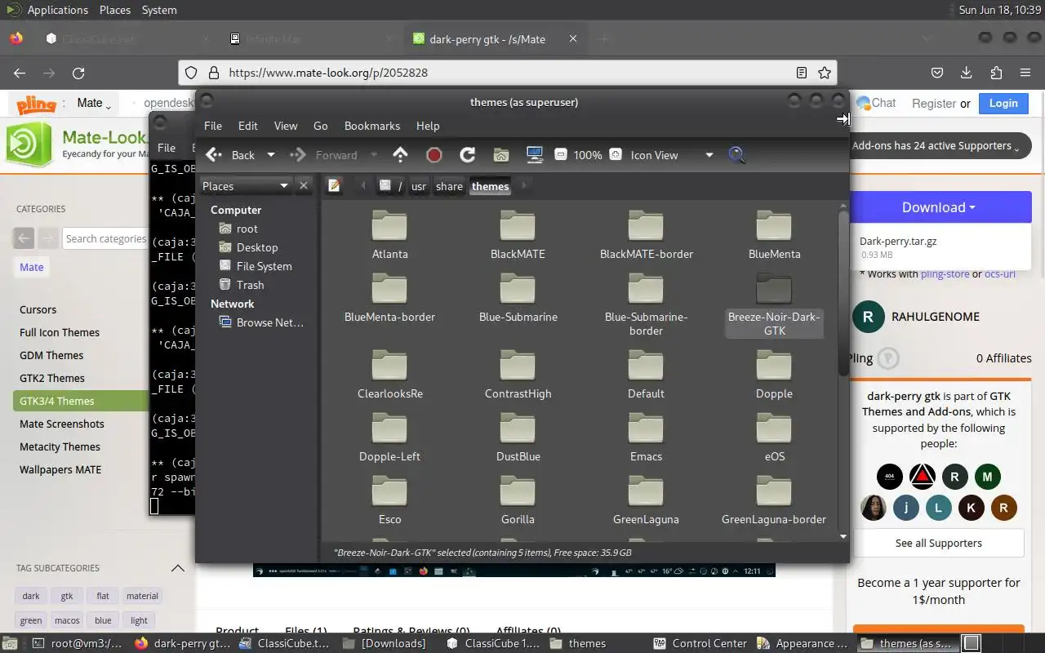Open the Icon View mode dropdown

click(x=671, y=155)
